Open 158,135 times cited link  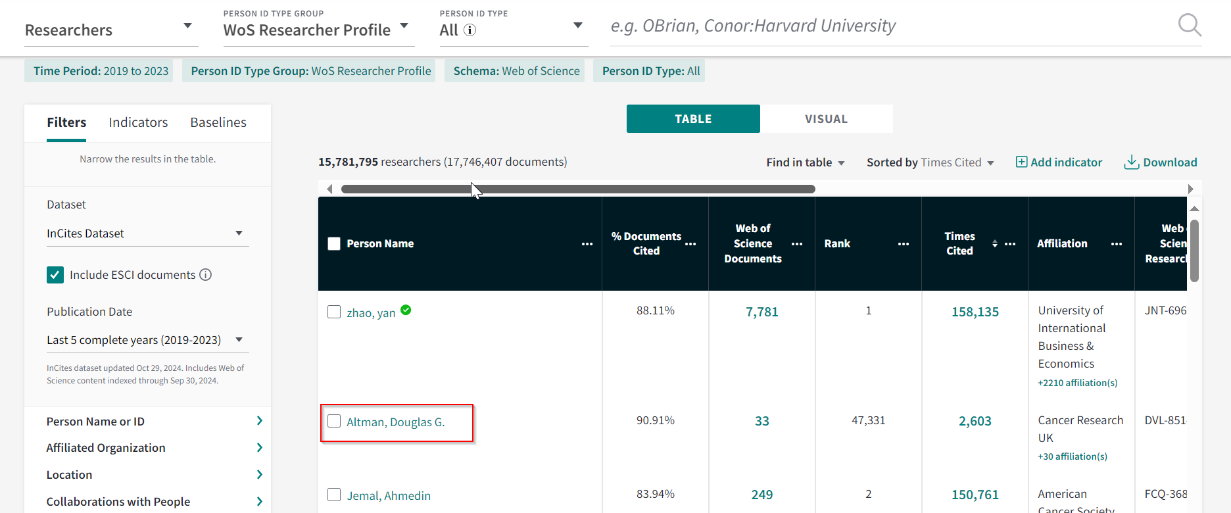[x=975, y=312]
